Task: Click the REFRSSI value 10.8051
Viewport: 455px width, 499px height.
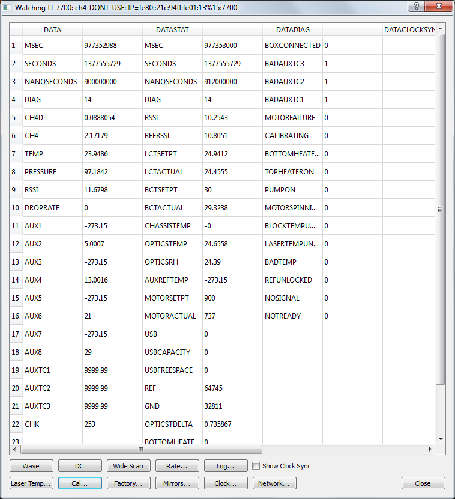Action: 232,136
